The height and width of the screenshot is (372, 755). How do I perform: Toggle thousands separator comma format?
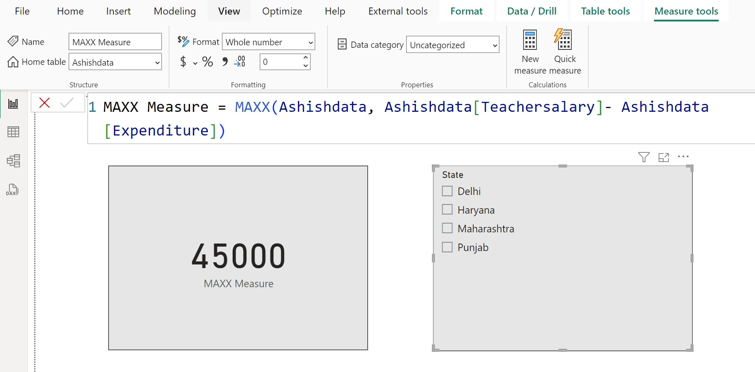click(x=225, y=62)
